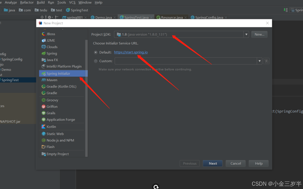
Task: Click settings gear icon in project toolbar
Action: click(x=50, y=17)
